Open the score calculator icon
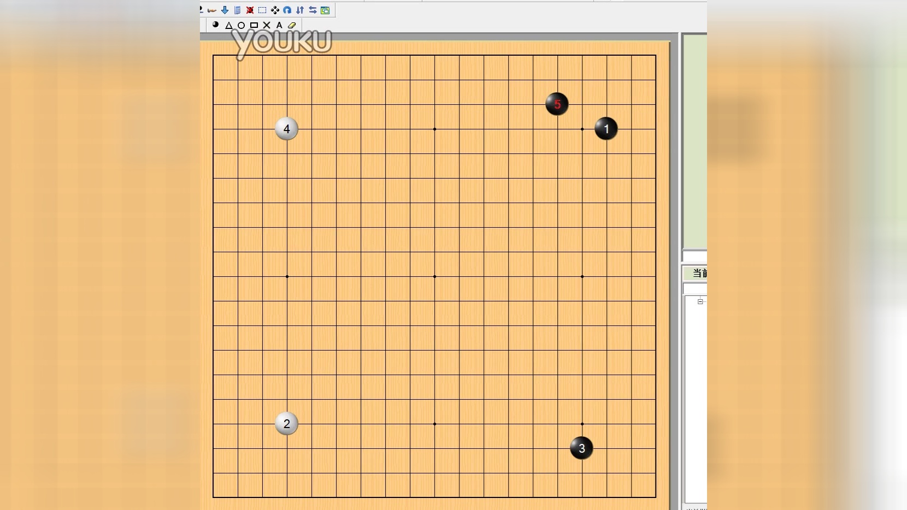Image resolution: width=907 pixels, height=510 pixels. [x=237, y=10]
